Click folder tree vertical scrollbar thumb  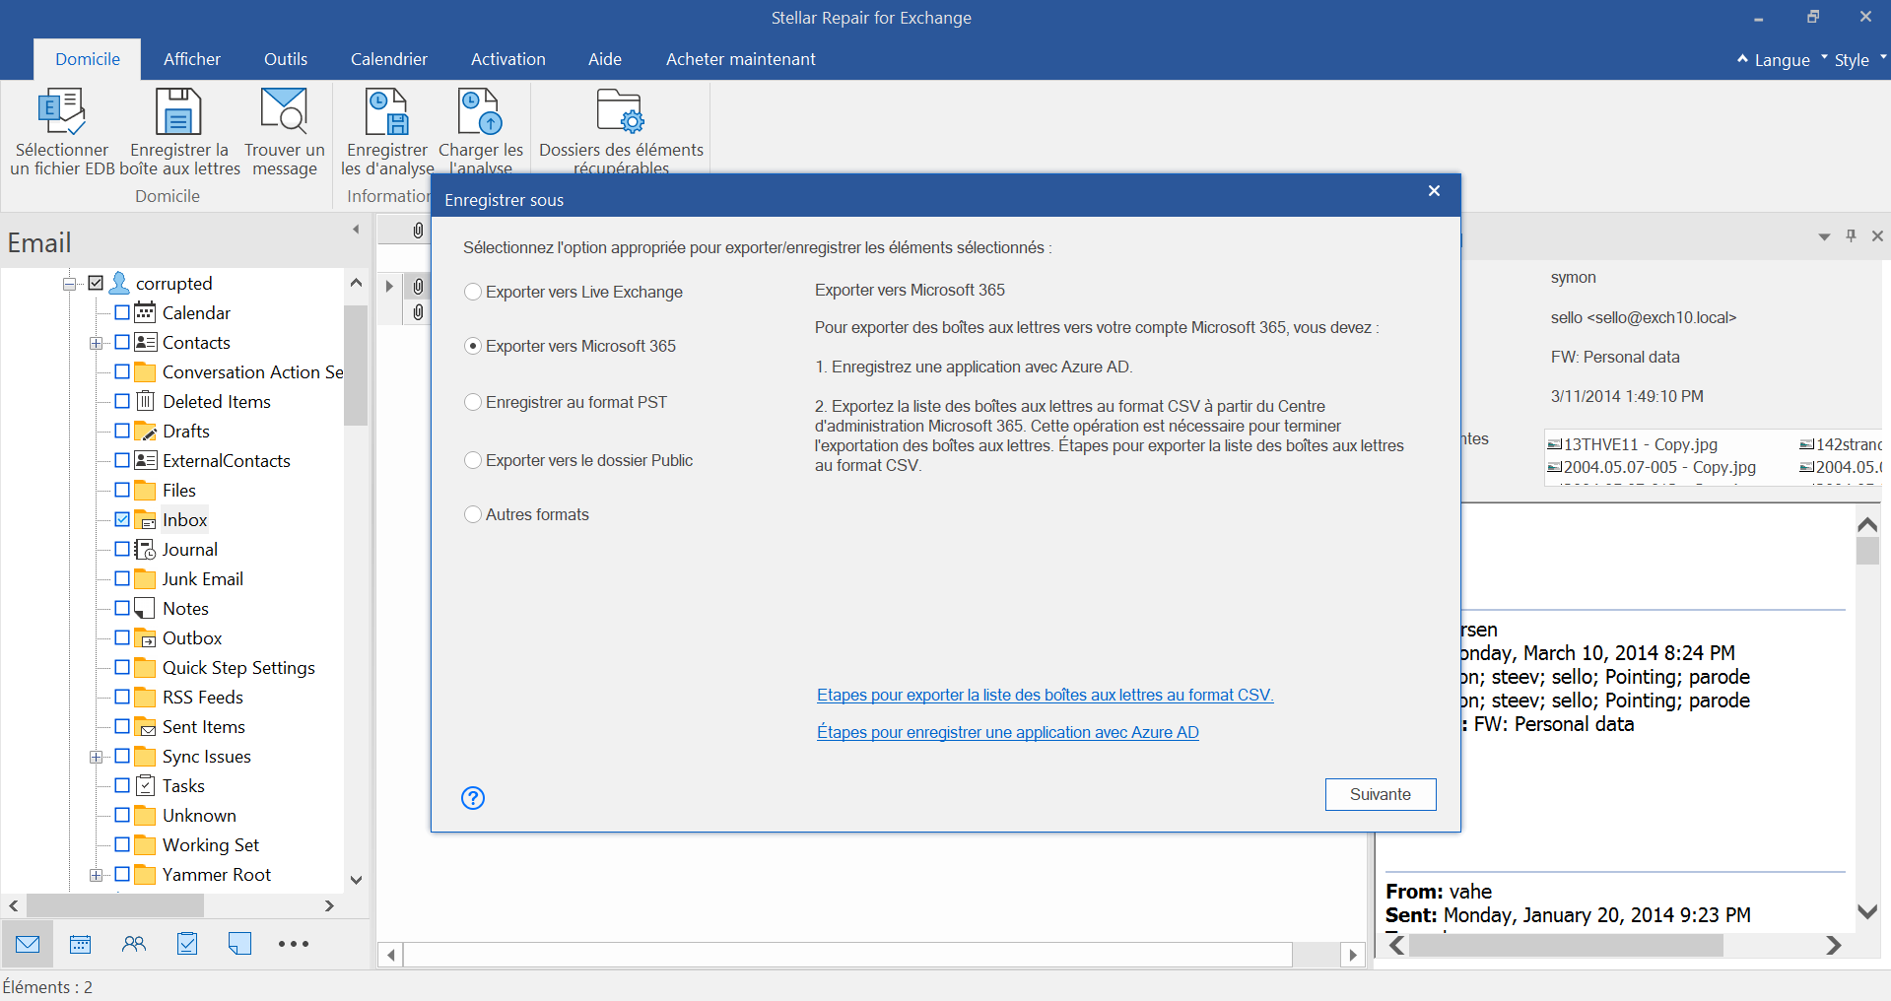pos(356,365)
